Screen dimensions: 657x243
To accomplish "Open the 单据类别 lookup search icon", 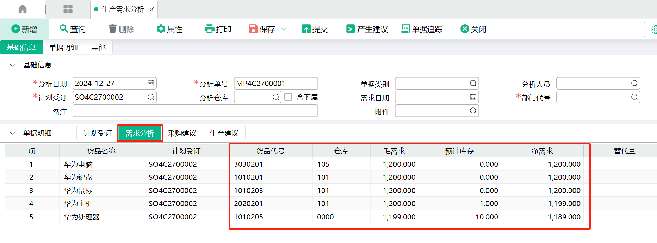I will [473, 83].
